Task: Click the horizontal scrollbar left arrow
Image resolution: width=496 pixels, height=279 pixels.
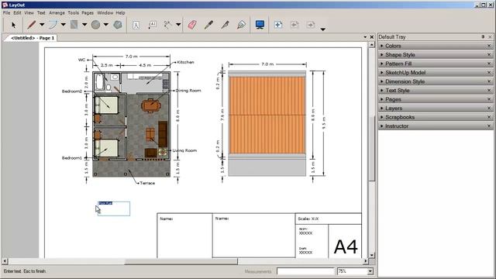Action: 5,261
